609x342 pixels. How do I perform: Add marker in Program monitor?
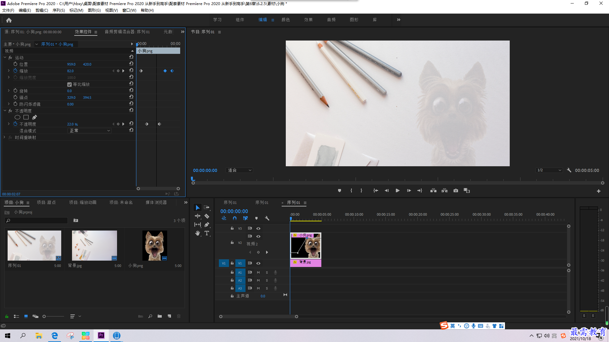coord(339,191)
